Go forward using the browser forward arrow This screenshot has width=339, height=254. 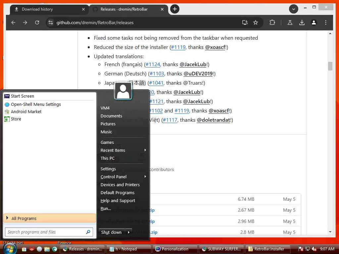click(x=25, y=22)
